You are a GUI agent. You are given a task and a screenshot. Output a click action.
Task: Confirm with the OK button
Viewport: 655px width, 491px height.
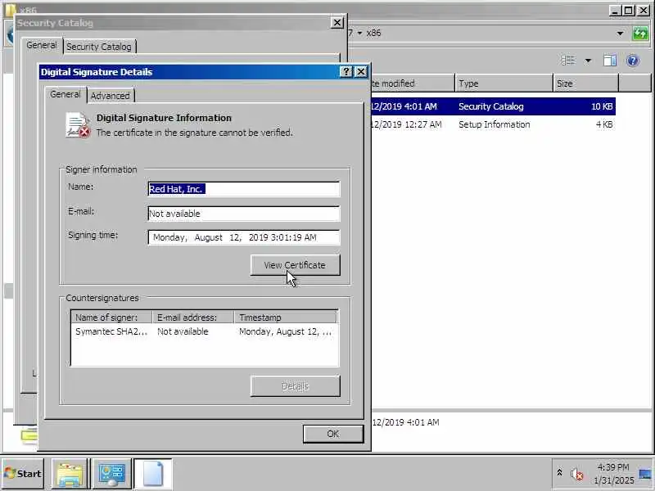click(333, 434)
